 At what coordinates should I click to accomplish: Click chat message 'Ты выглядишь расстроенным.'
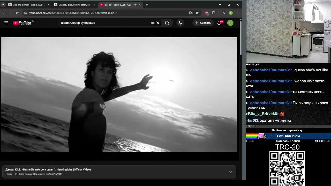point(287,105)
